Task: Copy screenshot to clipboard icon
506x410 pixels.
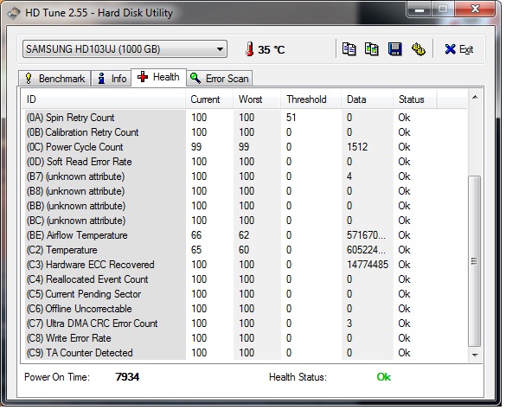Action: [371, 49]
